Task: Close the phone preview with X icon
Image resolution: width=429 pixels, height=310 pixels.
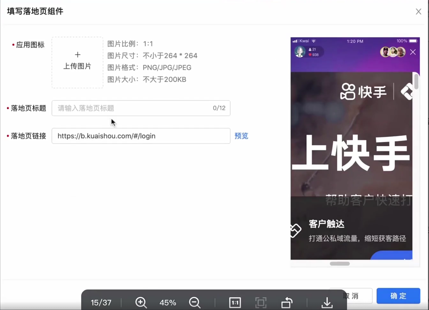Action: coord(413,52)
